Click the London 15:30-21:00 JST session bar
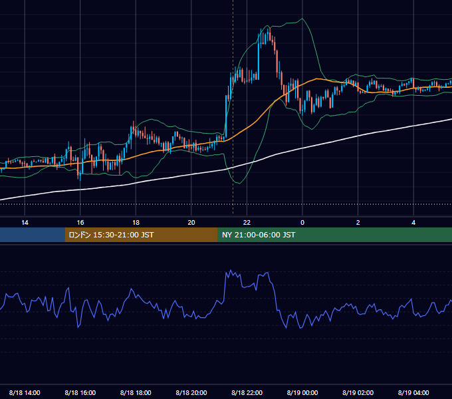 click(141, 235)
